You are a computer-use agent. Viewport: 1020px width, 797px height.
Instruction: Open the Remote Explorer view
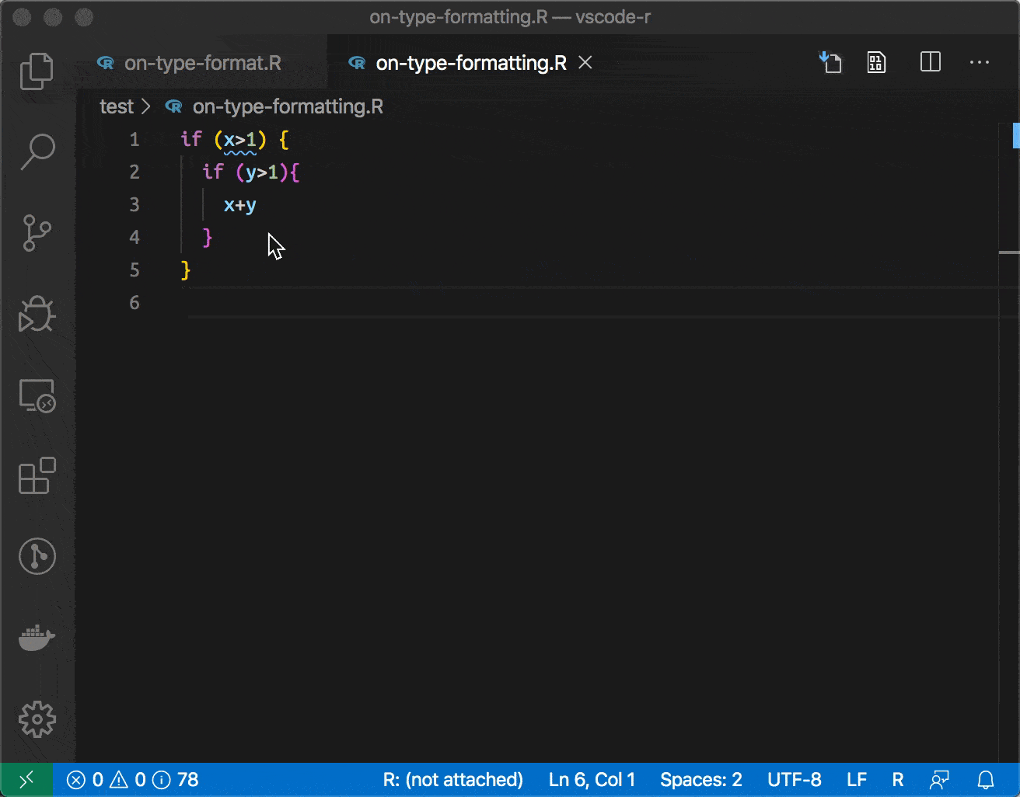click(x=37, y=395)
